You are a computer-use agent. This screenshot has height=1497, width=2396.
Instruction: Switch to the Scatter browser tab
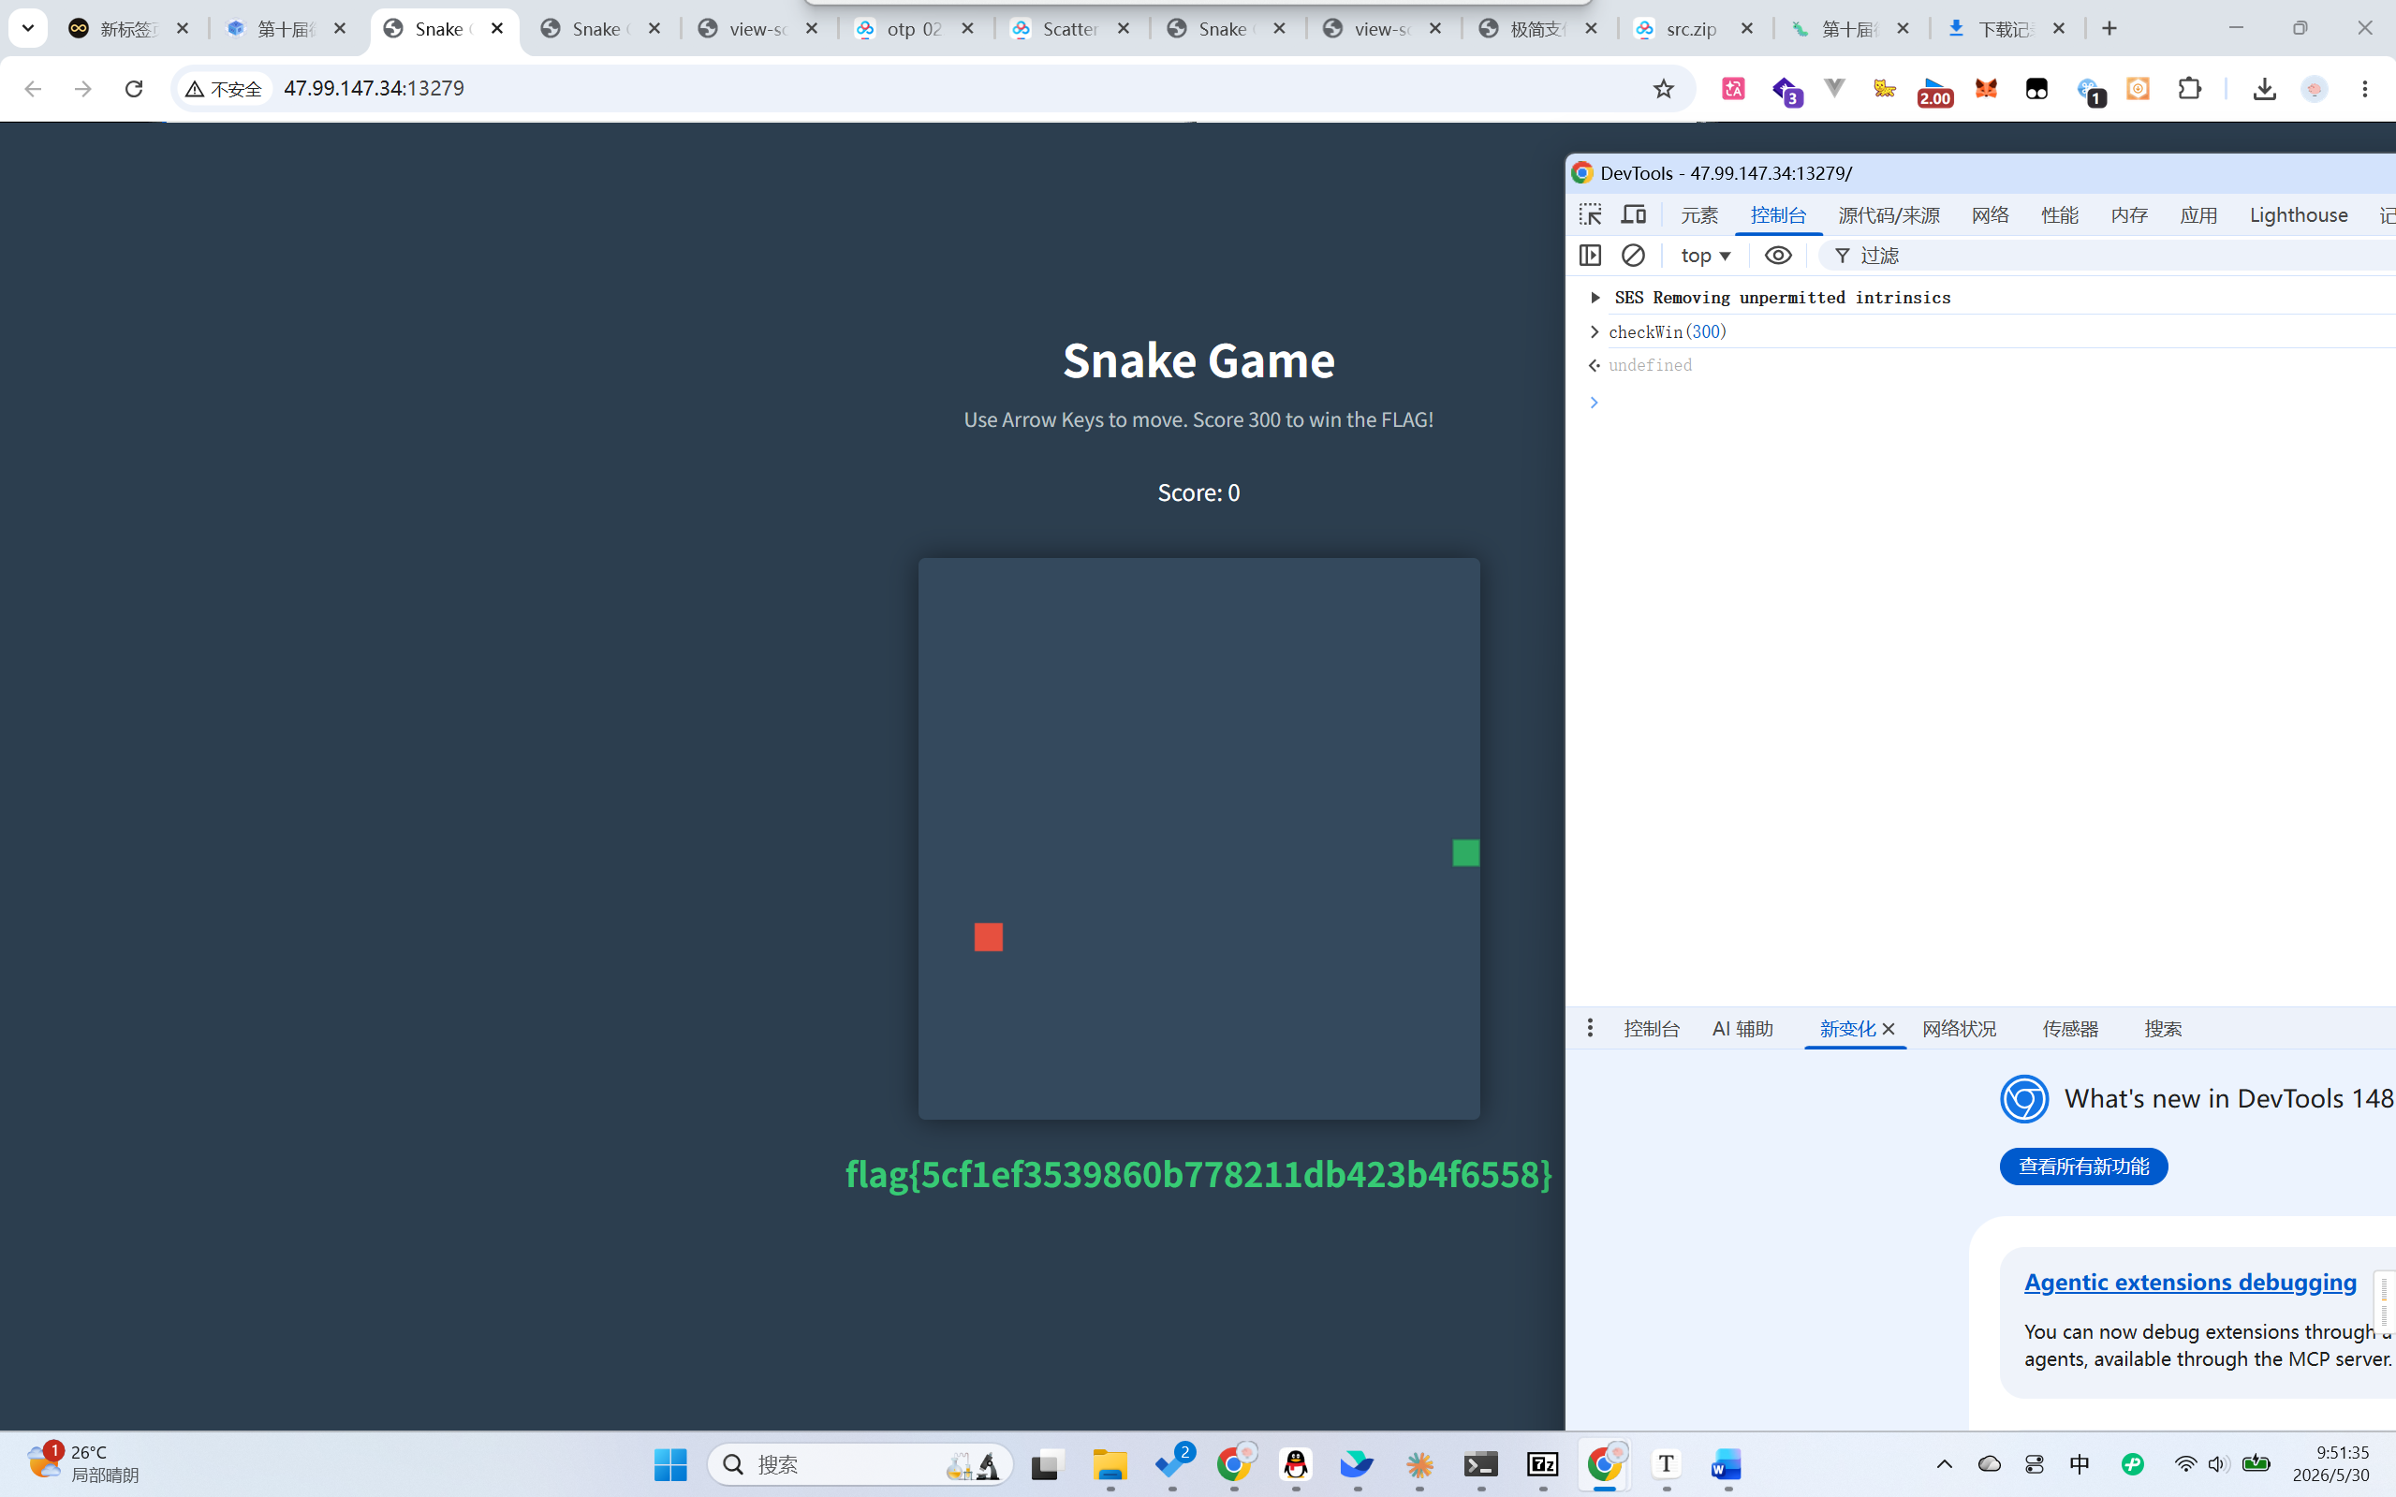tap(1070, 29)
